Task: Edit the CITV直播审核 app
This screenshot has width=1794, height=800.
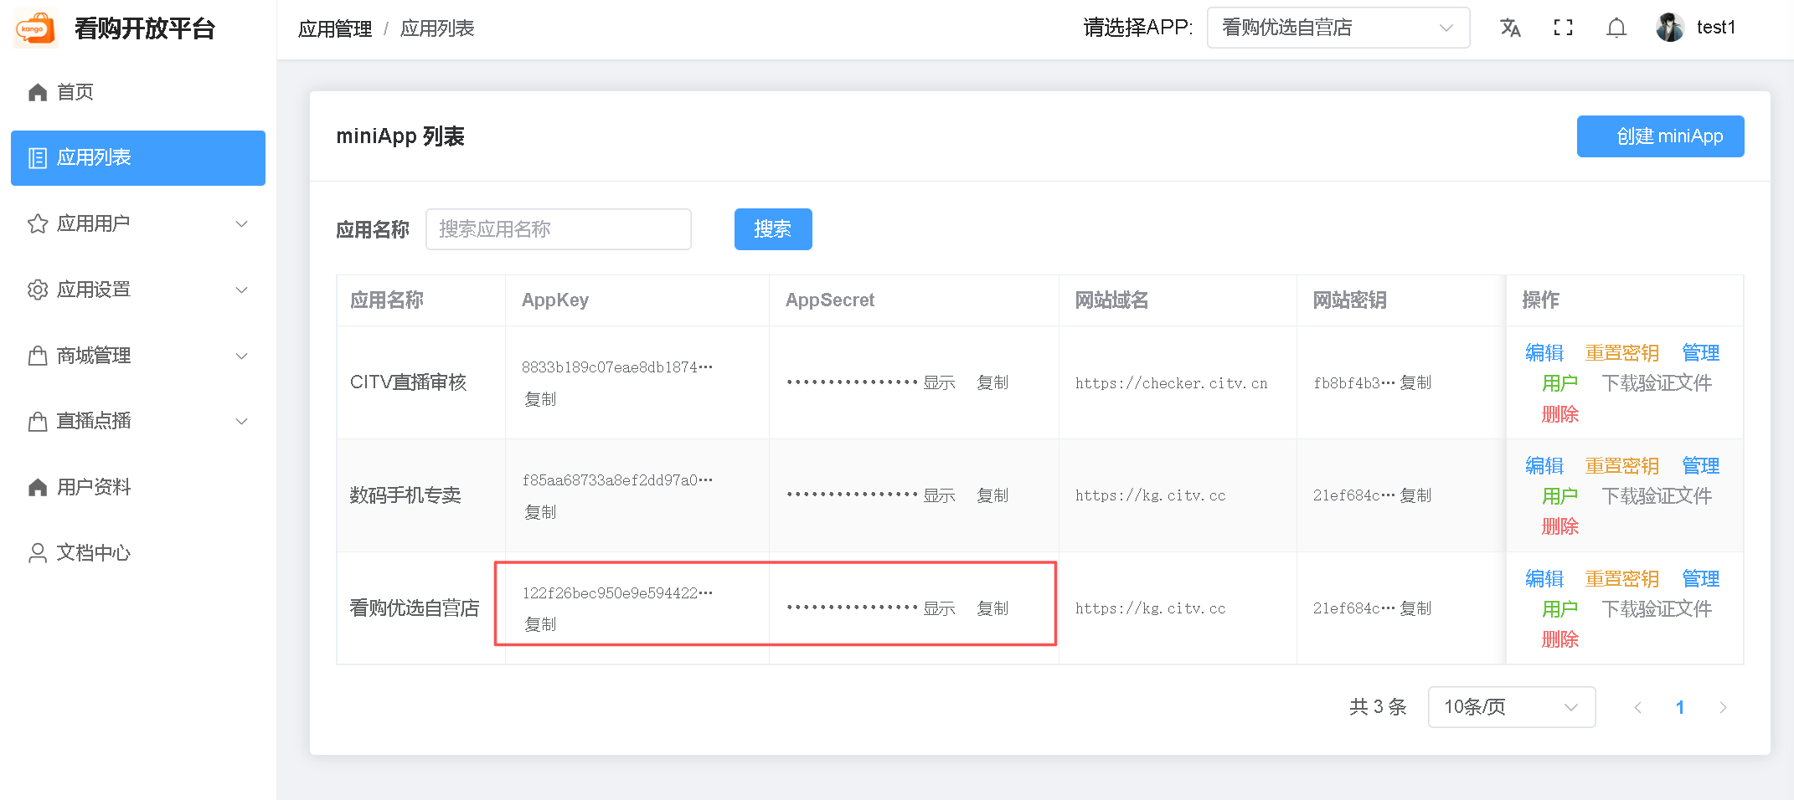Action: [x=1544, y=352]
